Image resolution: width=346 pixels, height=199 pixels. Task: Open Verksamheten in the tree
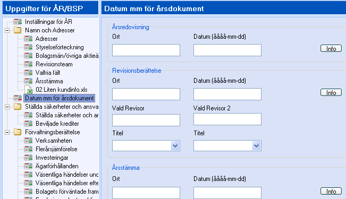(54, 141)
